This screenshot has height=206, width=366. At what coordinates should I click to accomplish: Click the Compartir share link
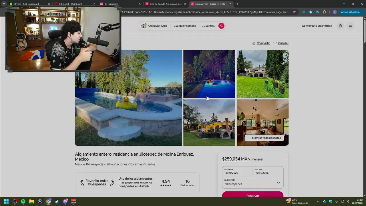pos(261,43)
